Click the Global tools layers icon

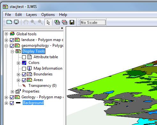12,34
